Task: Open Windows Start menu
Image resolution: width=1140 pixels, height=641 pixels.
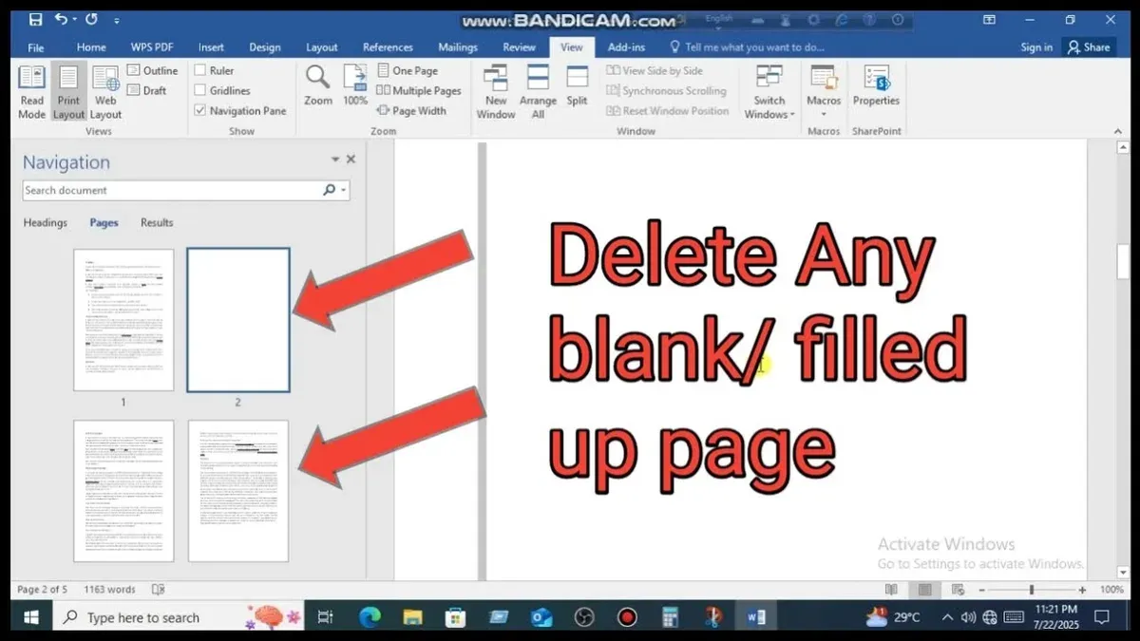Action: (30, 617)
